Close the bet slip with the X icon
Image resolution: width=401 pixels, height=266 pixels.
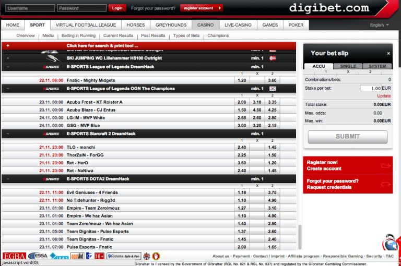(388, 53)
